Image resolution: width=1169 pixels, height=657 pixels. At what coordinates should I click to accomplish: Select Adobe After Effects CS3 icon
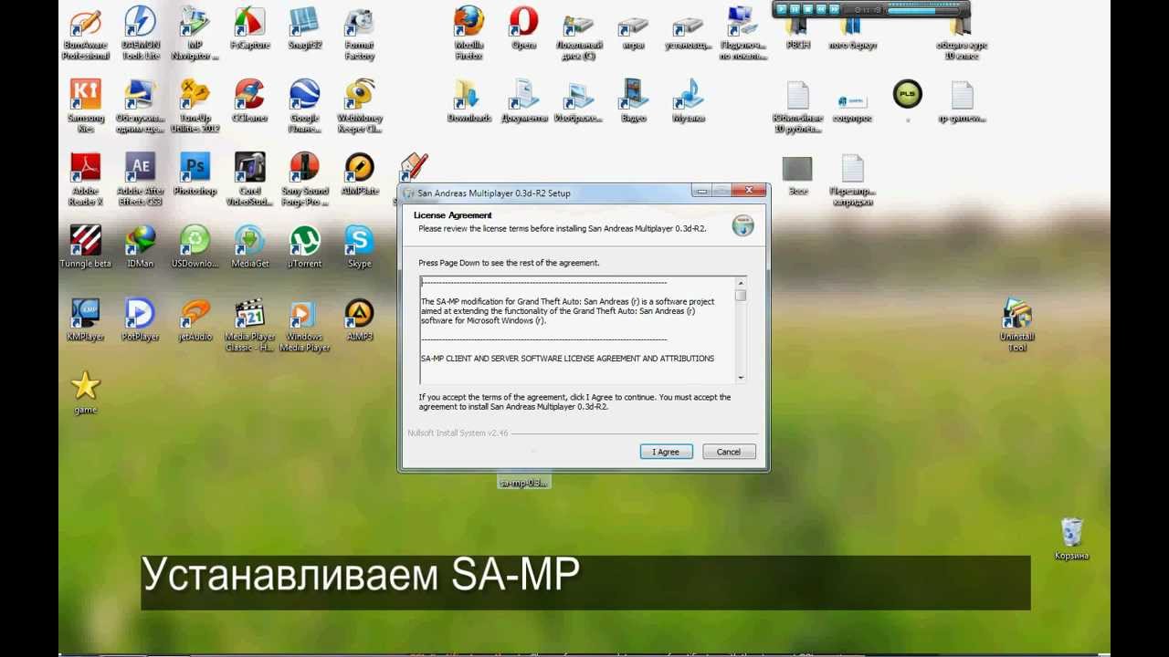141,178
